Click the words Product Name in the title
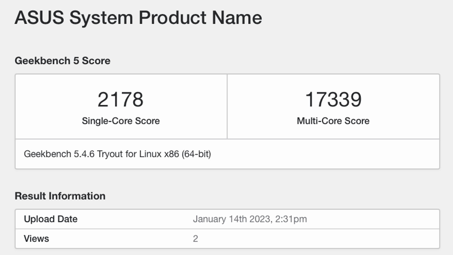Image resolution: width=453 pixels, height=255 pixels. [x=200, y=18]
